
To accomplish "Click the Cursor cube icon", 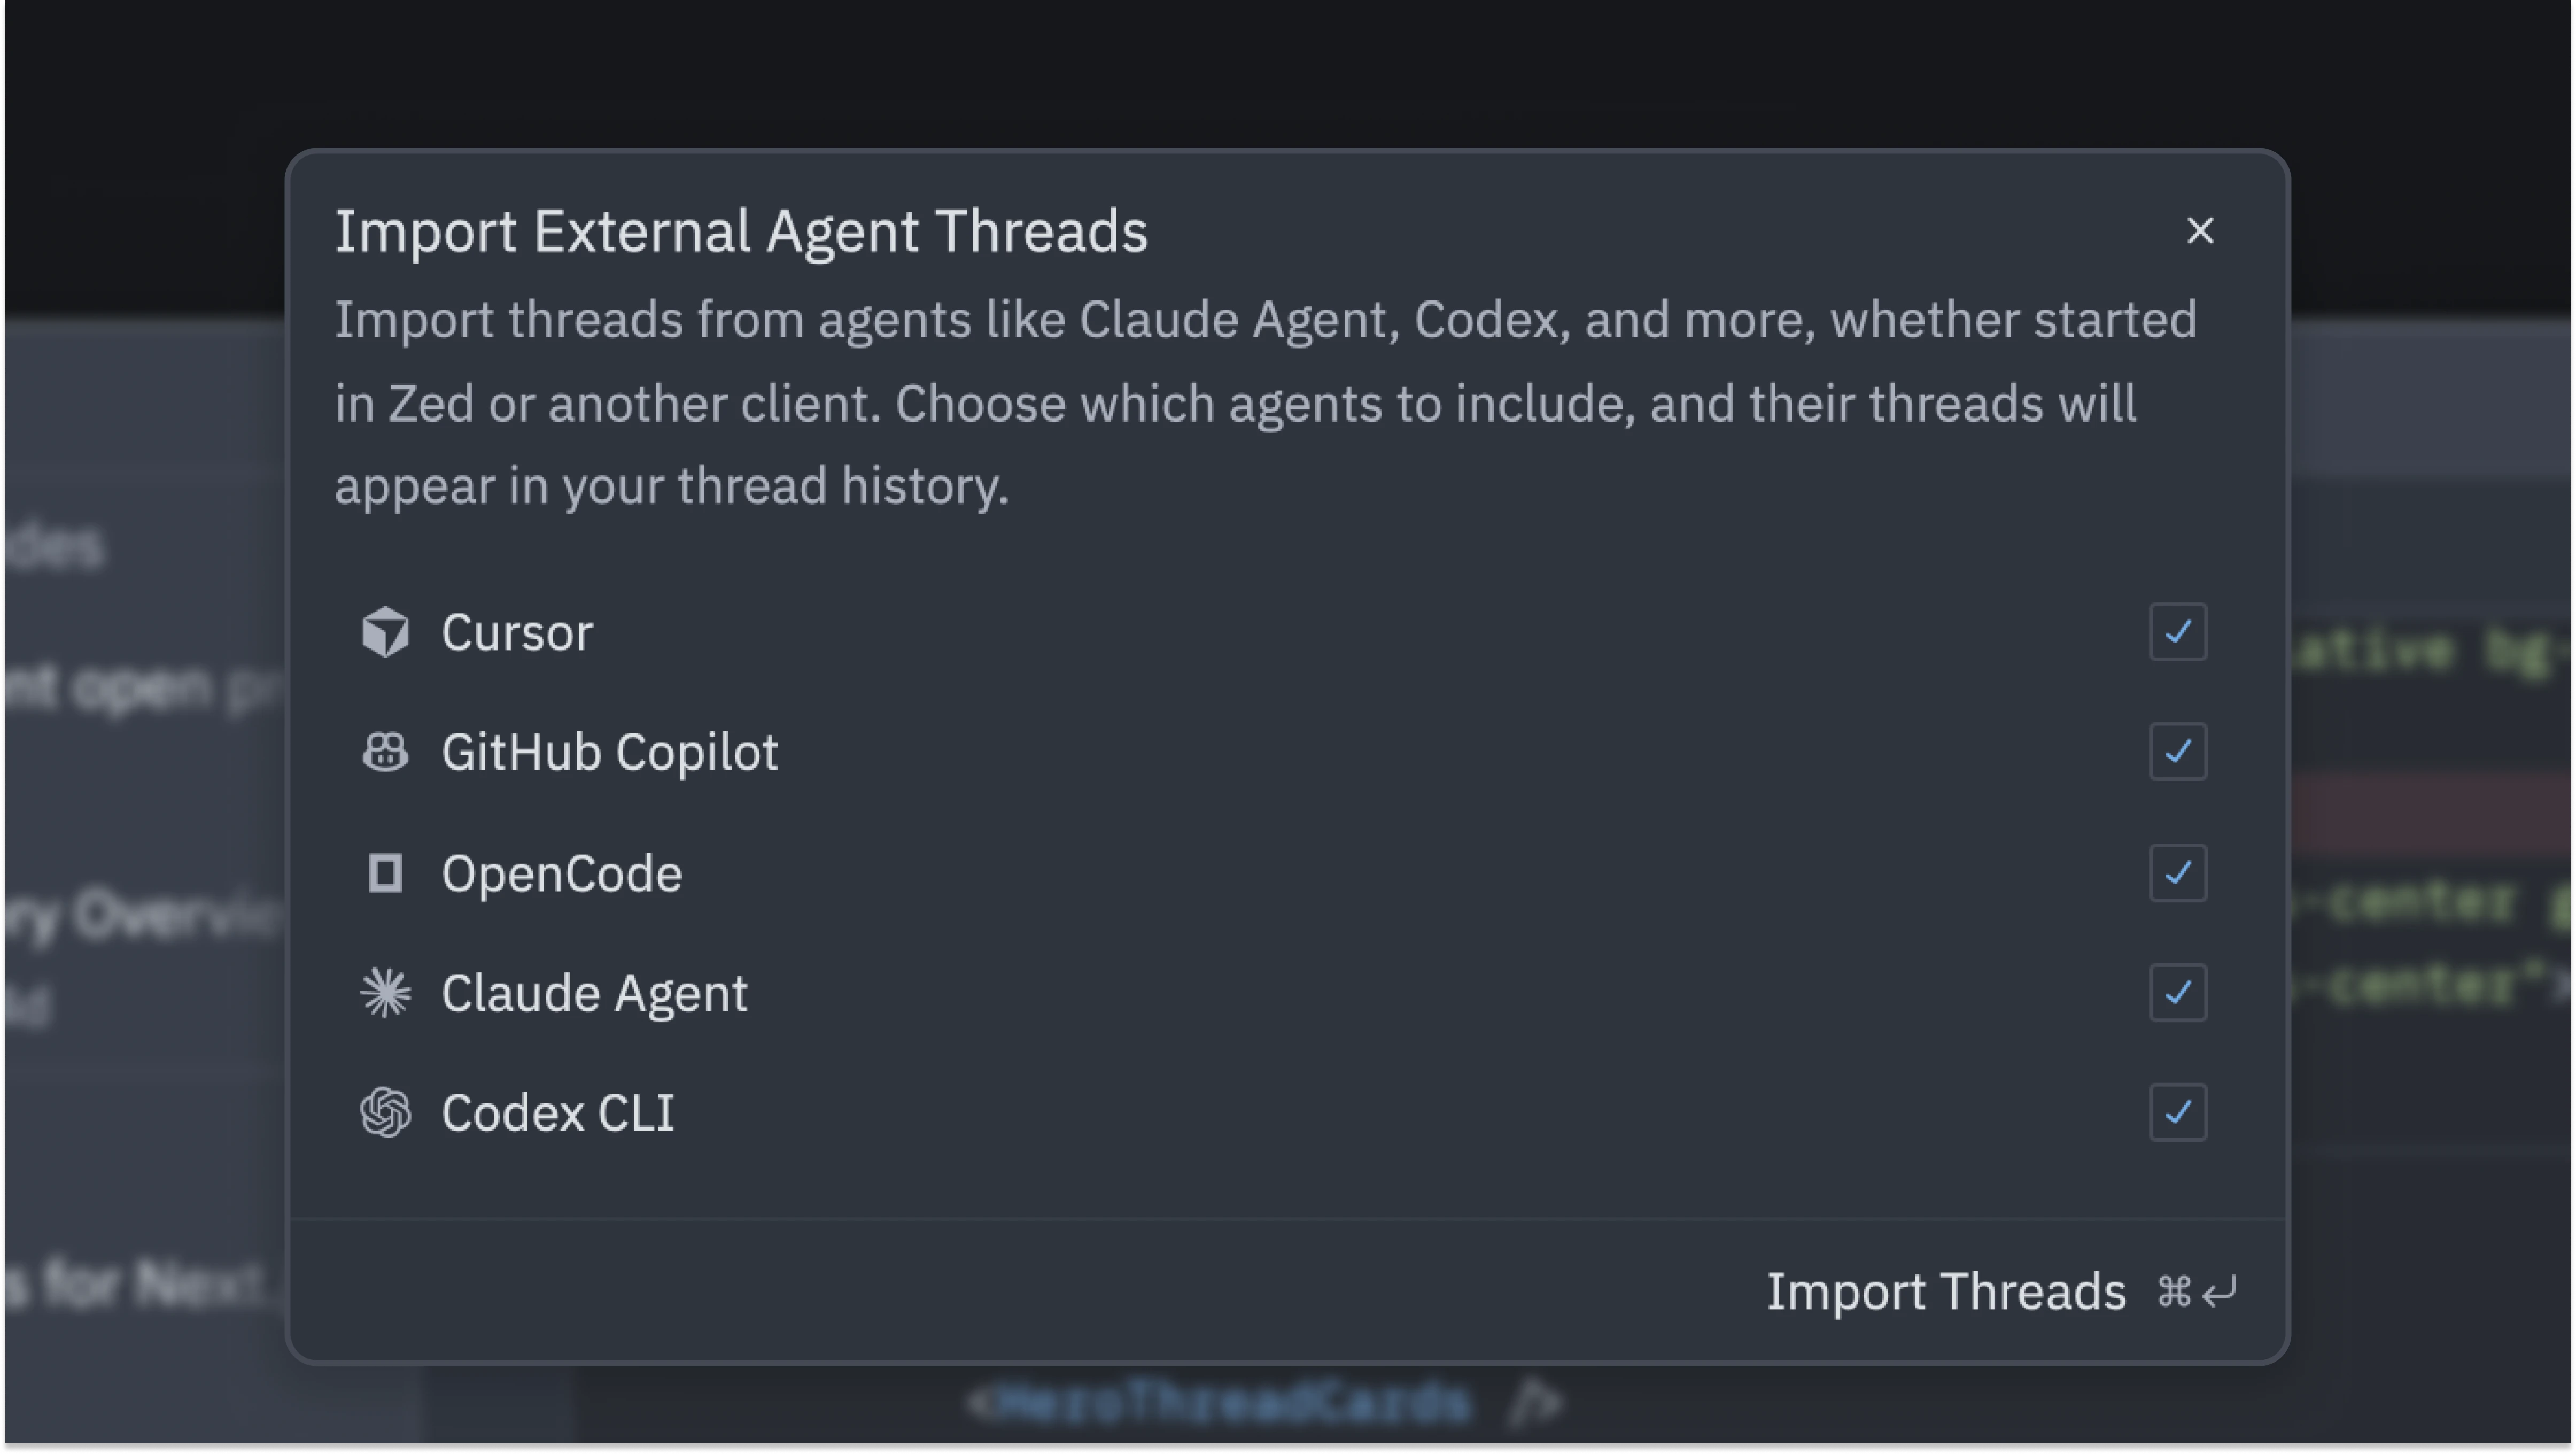I will tap(385, 632).
